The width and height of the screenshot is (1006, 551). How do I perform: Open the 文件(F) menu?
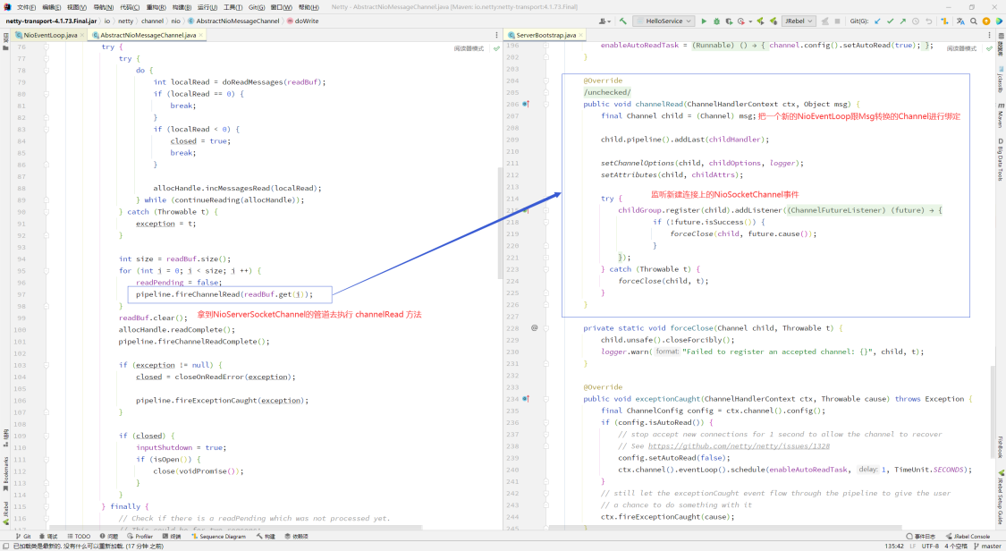(26, 7)
